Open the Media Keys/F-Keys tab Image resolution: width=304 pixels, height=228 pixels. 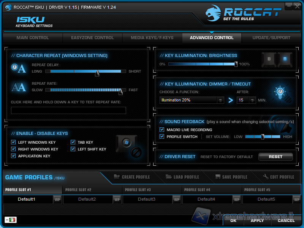(x=152, y=38)
